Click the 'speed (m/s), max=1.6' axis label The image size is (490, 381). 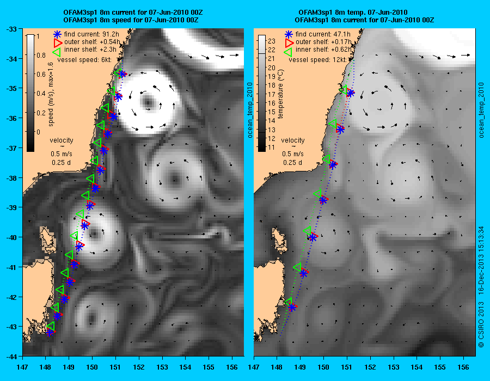51,94
